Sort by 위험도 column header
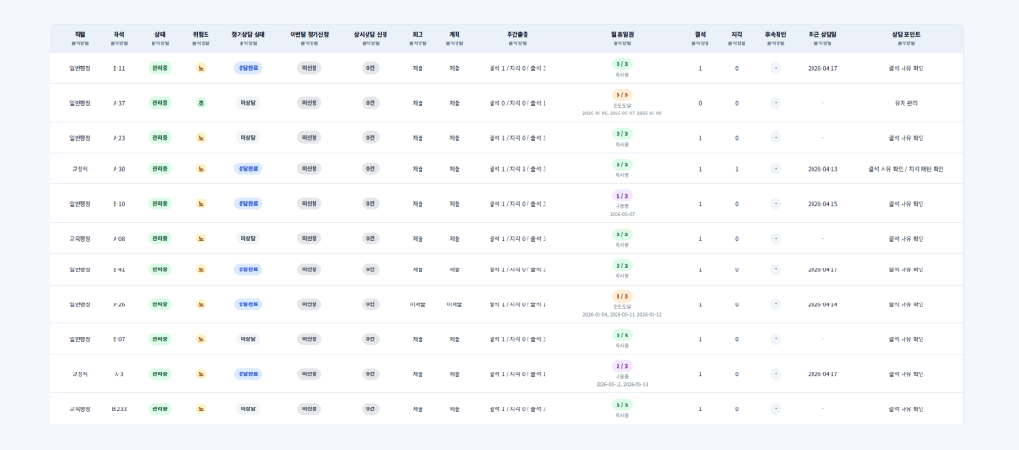Viewport: 1019px width, 450px height. tap(201, 34)
